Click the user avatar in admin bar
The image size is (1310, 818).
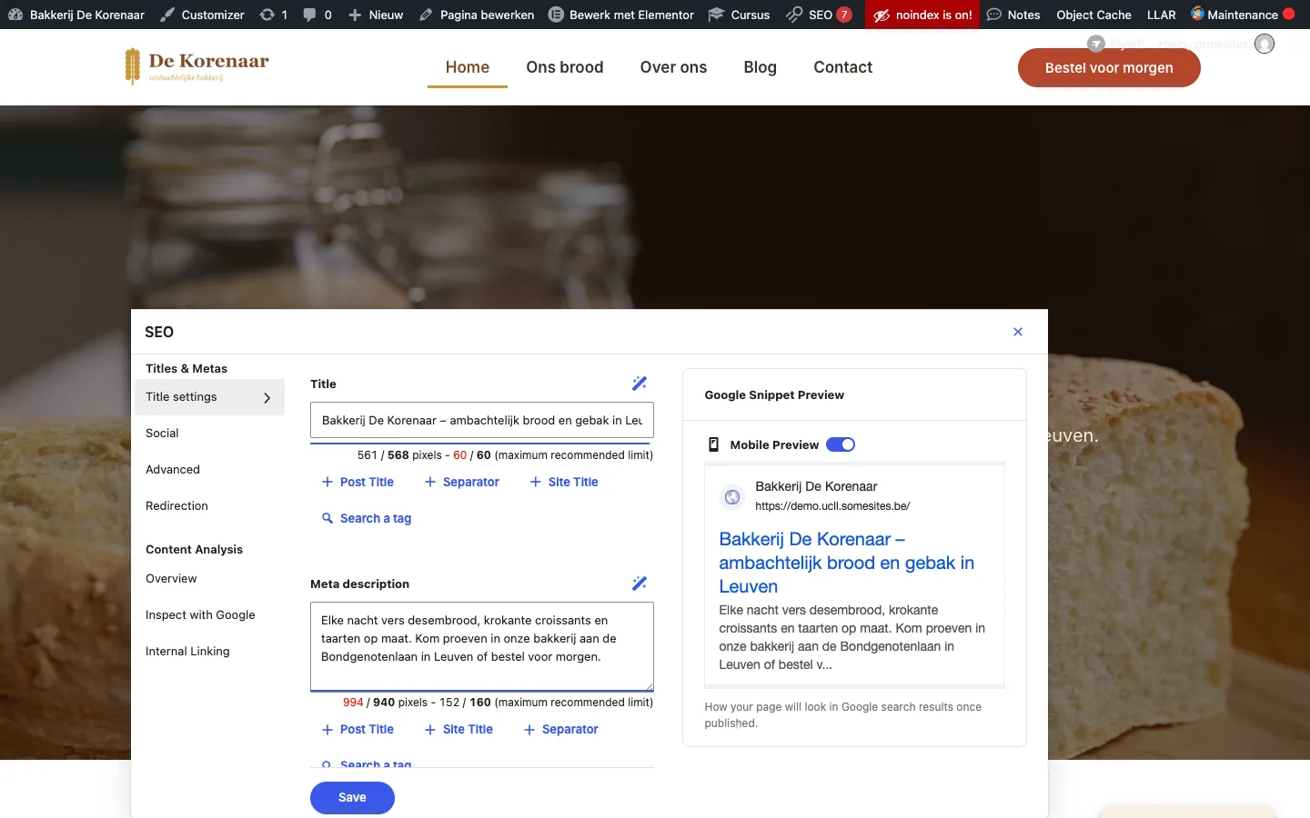pyautogui.click(x=1265, y=44)
